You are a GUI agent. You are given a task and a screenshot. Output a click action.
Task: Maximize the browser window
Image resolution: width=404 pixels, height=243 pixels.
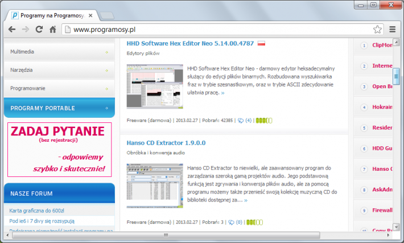[x=373, y=5]
